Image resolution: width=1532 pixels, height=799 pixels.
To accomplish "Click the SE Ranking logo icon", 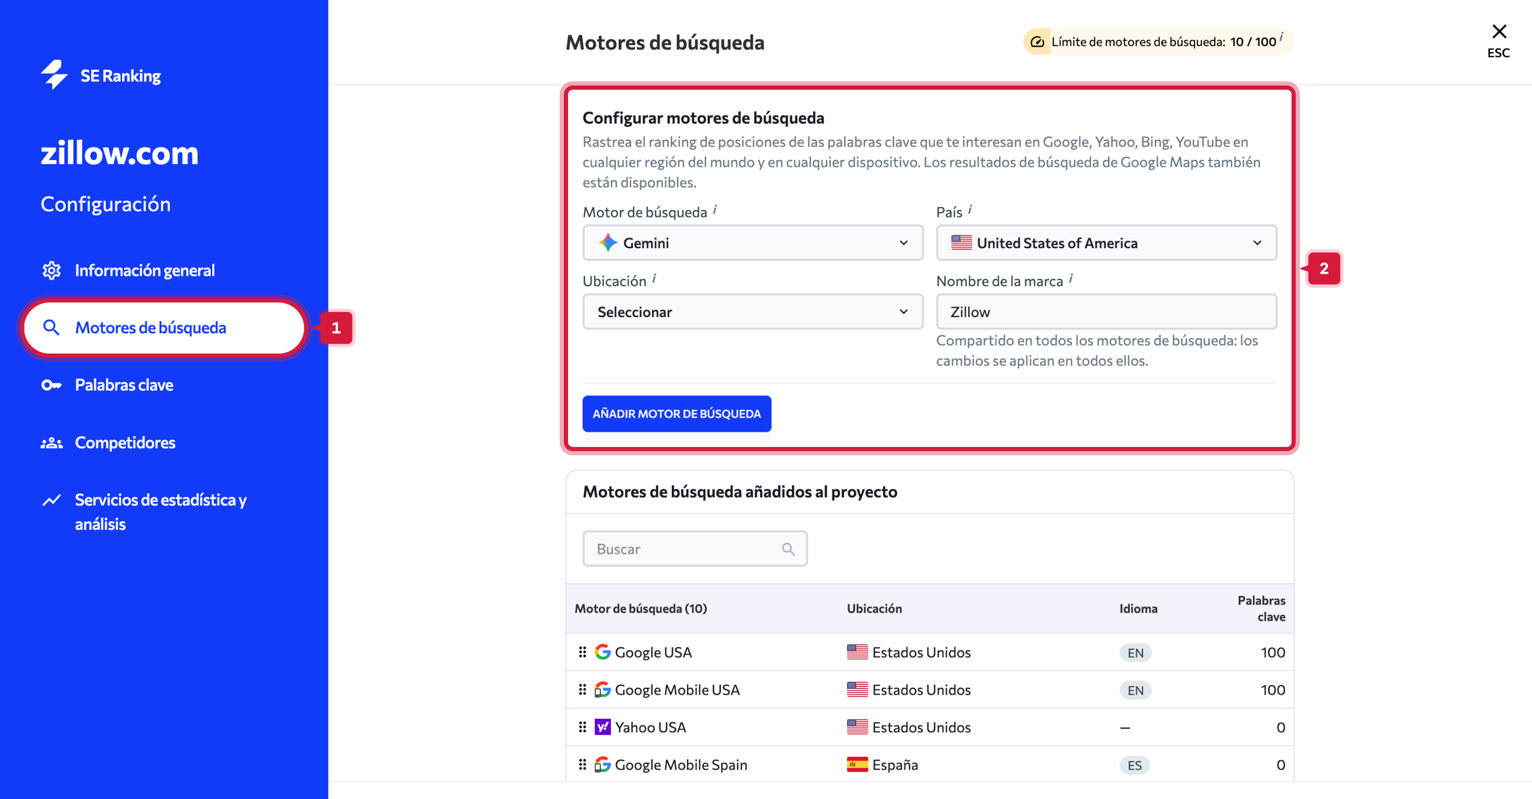I will pos(54,75).
